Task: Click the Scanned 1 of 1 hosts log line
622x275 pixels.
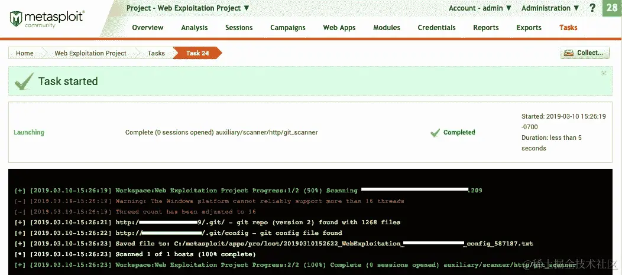Action: tap(135, 254)
